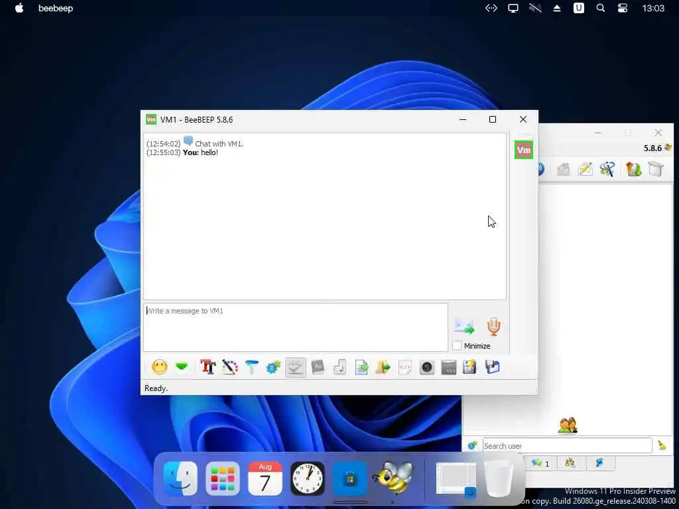Open chat settings blue gear icon
The width and height of the screenshot is (679, 509).
273,367
